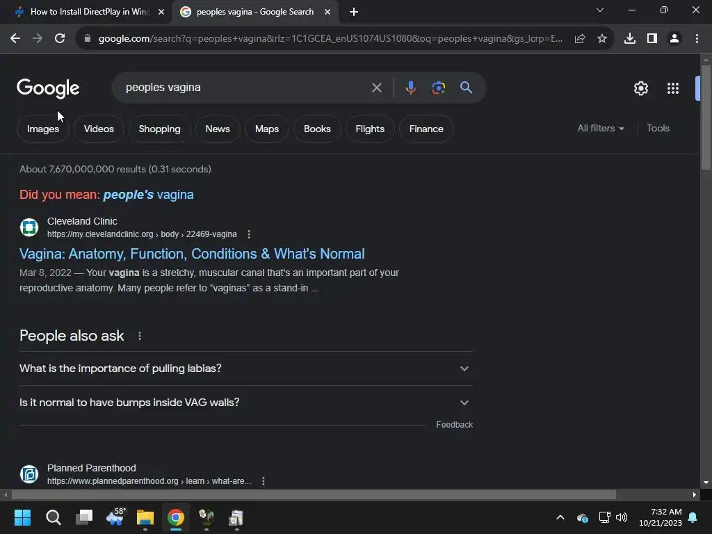This screenshot has width=712, height=534.
Task: Open volume control in system tray
Action: tap(622, 517)
